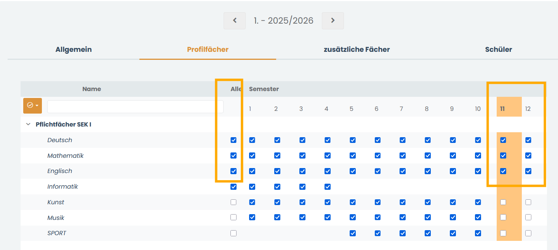
Task: Uncheck semester 1 for Mathematik
Action: click(x=252, y=155)
